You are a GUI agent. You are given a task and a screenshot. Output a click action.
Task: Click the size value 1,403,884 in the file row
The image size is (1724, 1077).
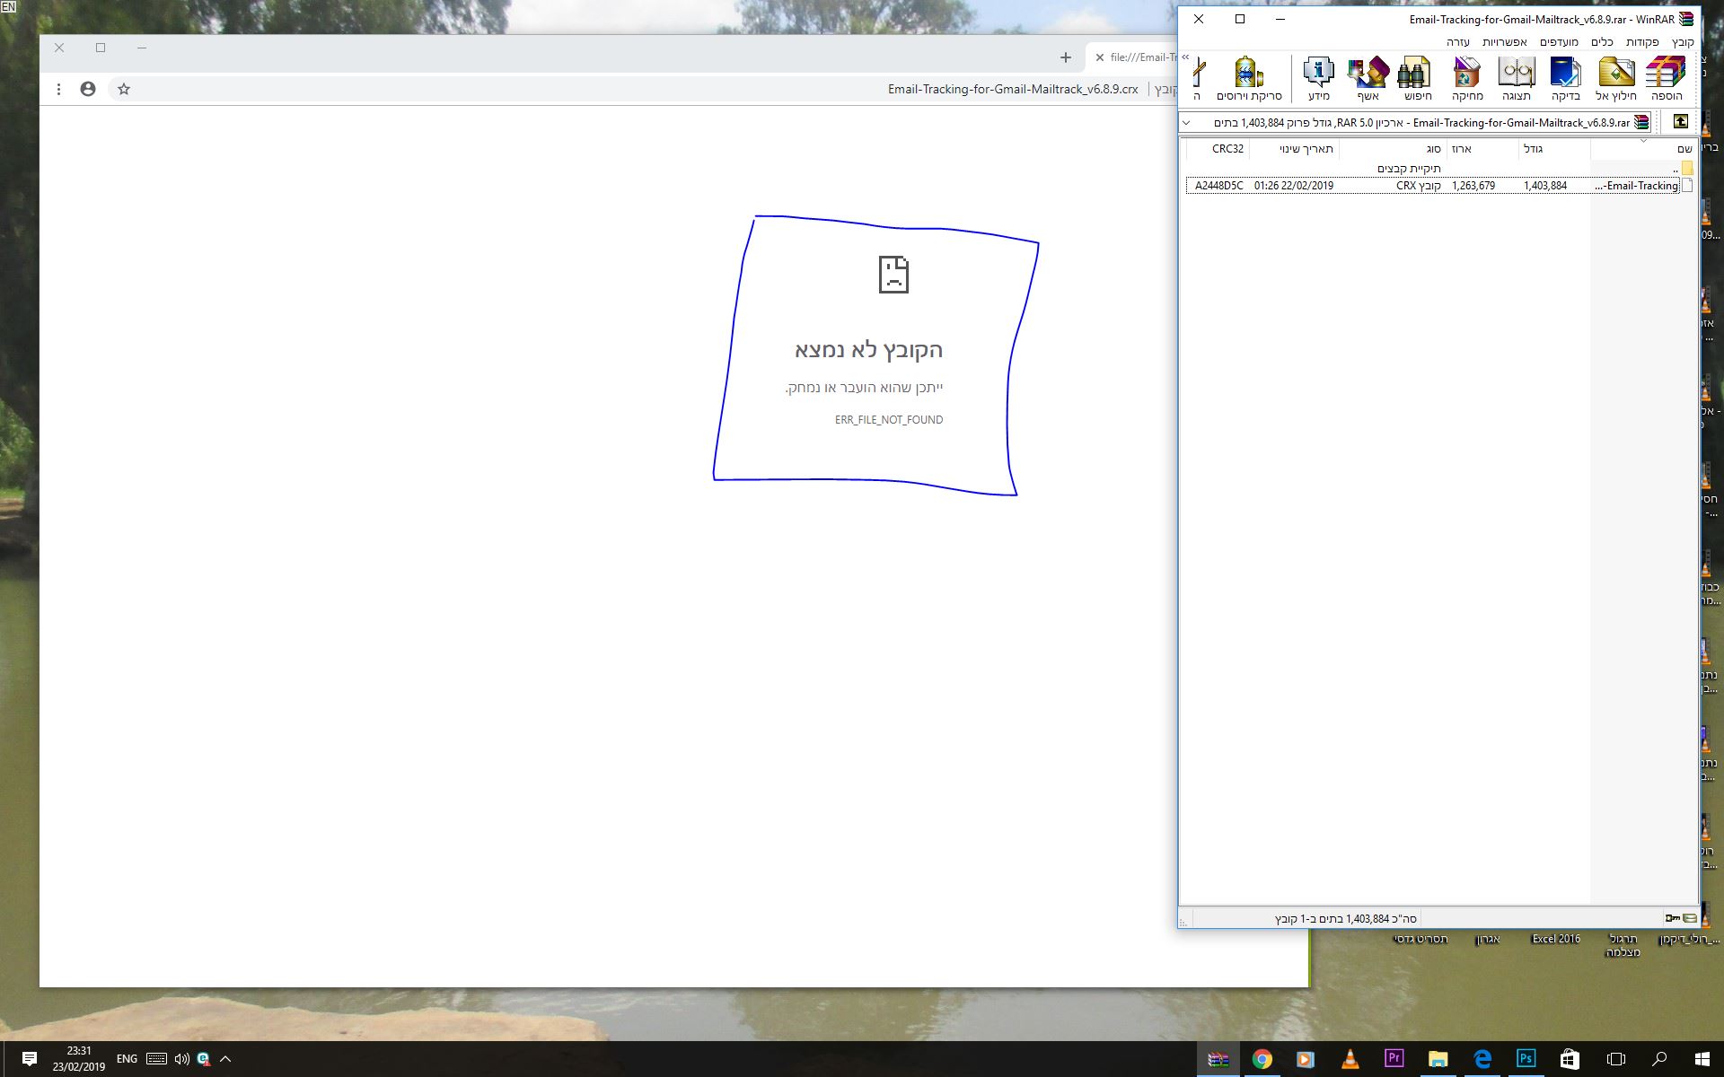click(1544, 186)
